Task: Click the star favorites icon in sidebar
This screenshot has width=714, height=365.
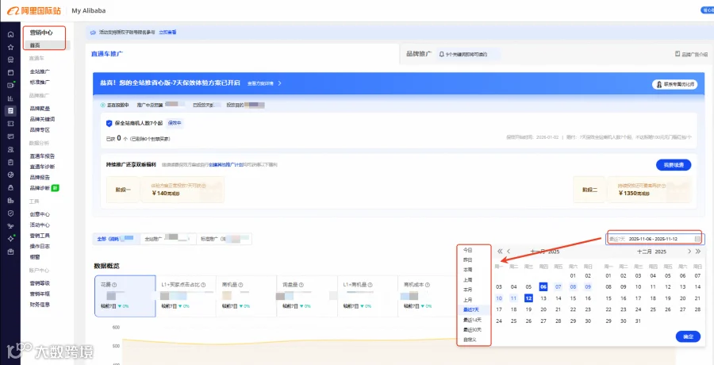Action: (x=10, y=47)
